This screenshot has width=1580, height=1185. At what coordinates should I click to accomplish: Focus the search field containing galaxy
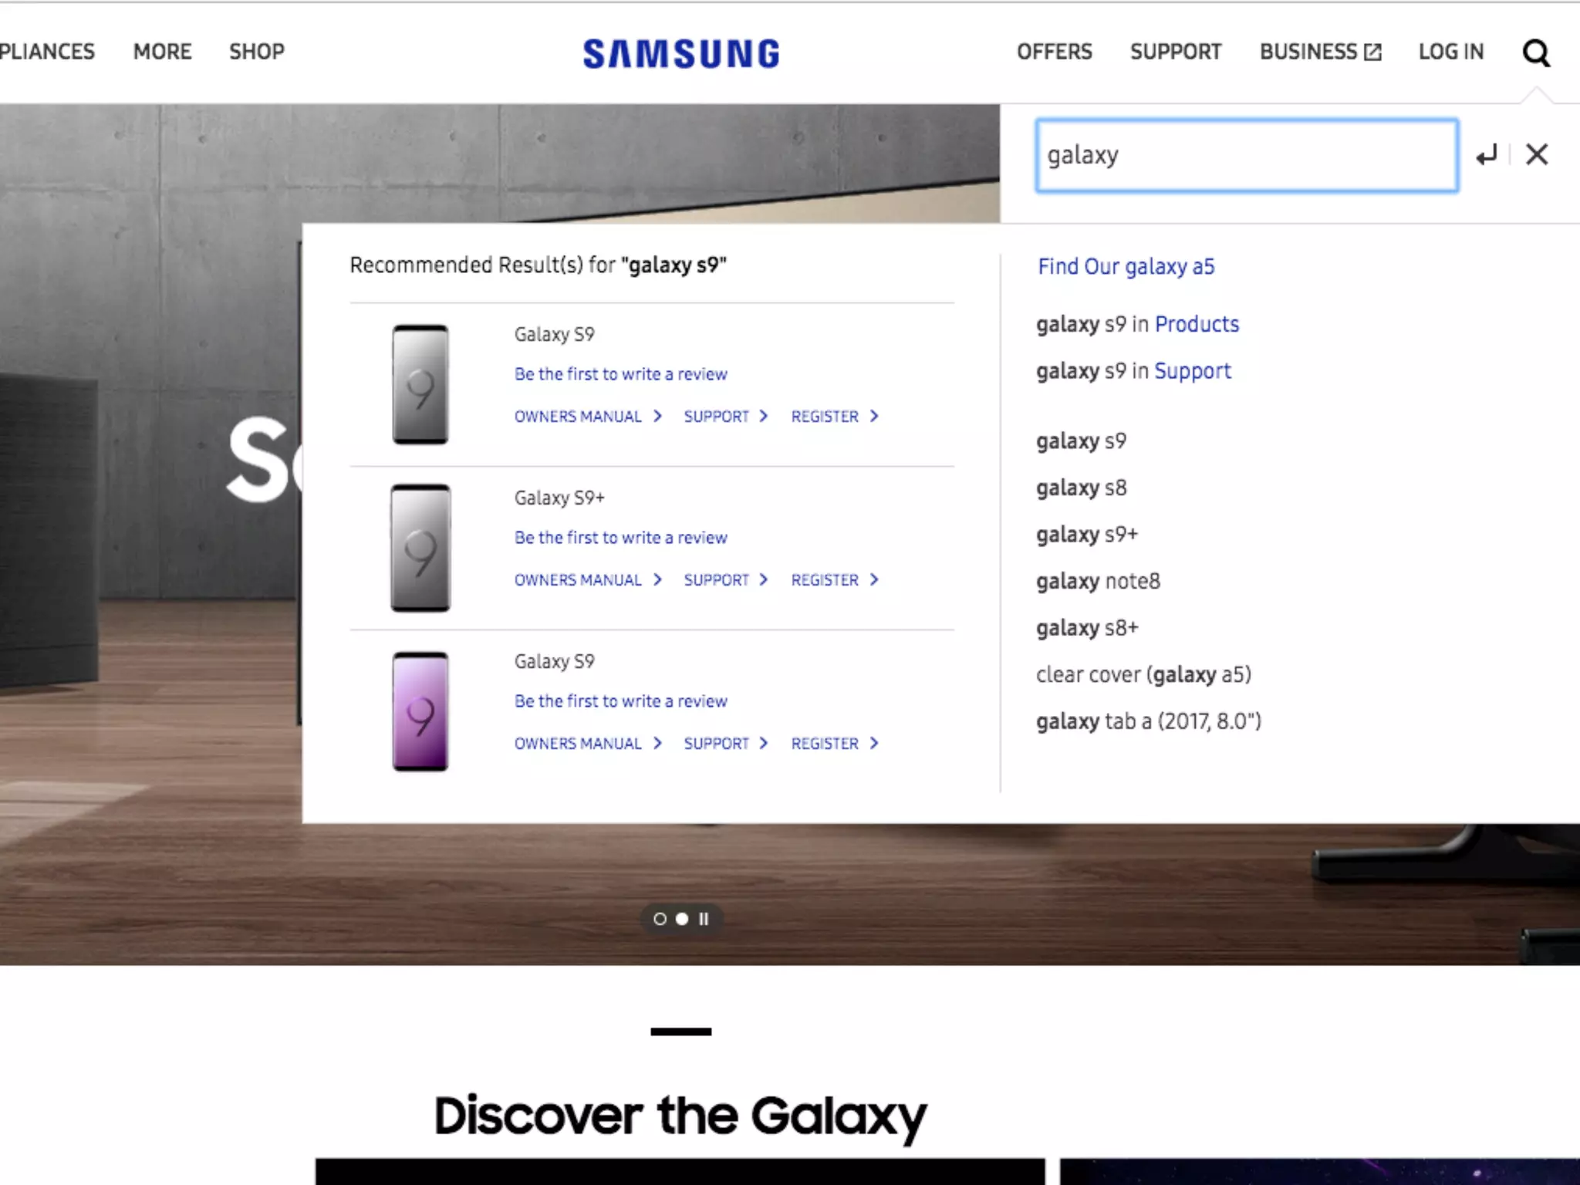coord(1247,155)
